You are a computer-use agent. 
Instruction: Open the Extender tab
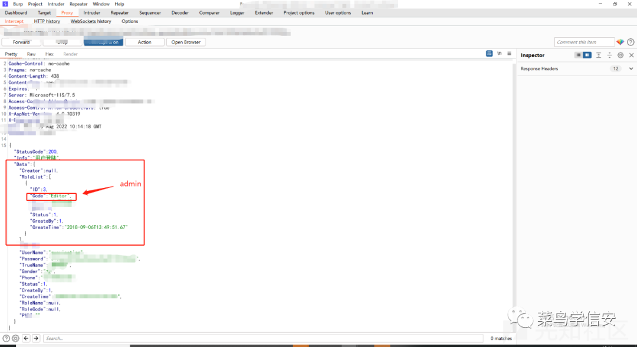click(264, 12)
